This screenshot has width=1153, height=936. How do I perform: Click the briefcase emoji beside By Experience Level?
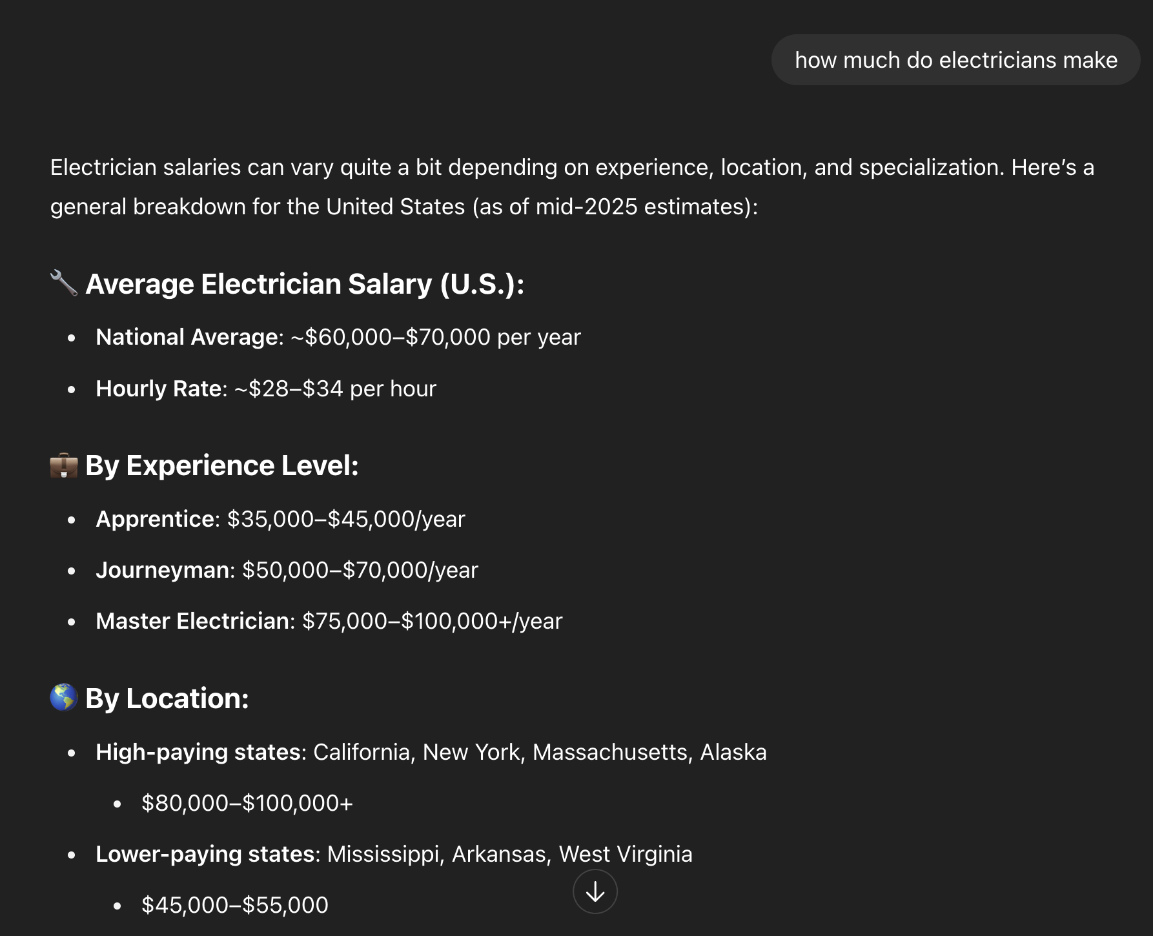(64, 465)
